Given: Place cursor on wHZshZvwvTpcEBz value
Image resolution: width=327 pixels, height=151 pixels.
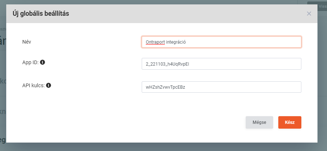Looking at the screenshot, I should pos(165,87).
